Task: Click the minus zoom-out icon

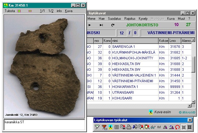Action: coord(30,11)
